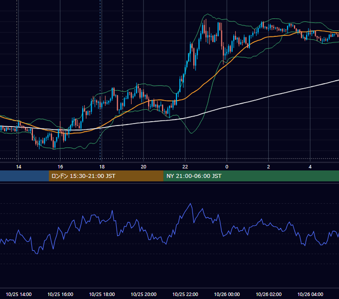Screen dimensions: 339x299
Task: Select the NY 21:00-06:00 JST session bar
Action: (x=251, y=176)
